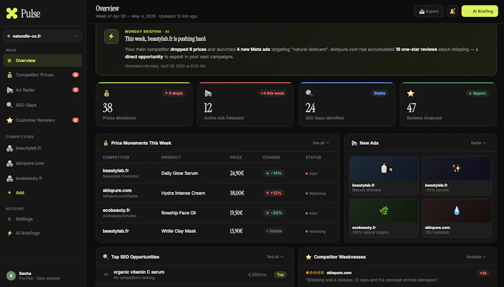Click the star icon on Reviews Analyzed card
Screen dimensions: 504x287
(411, 93)
